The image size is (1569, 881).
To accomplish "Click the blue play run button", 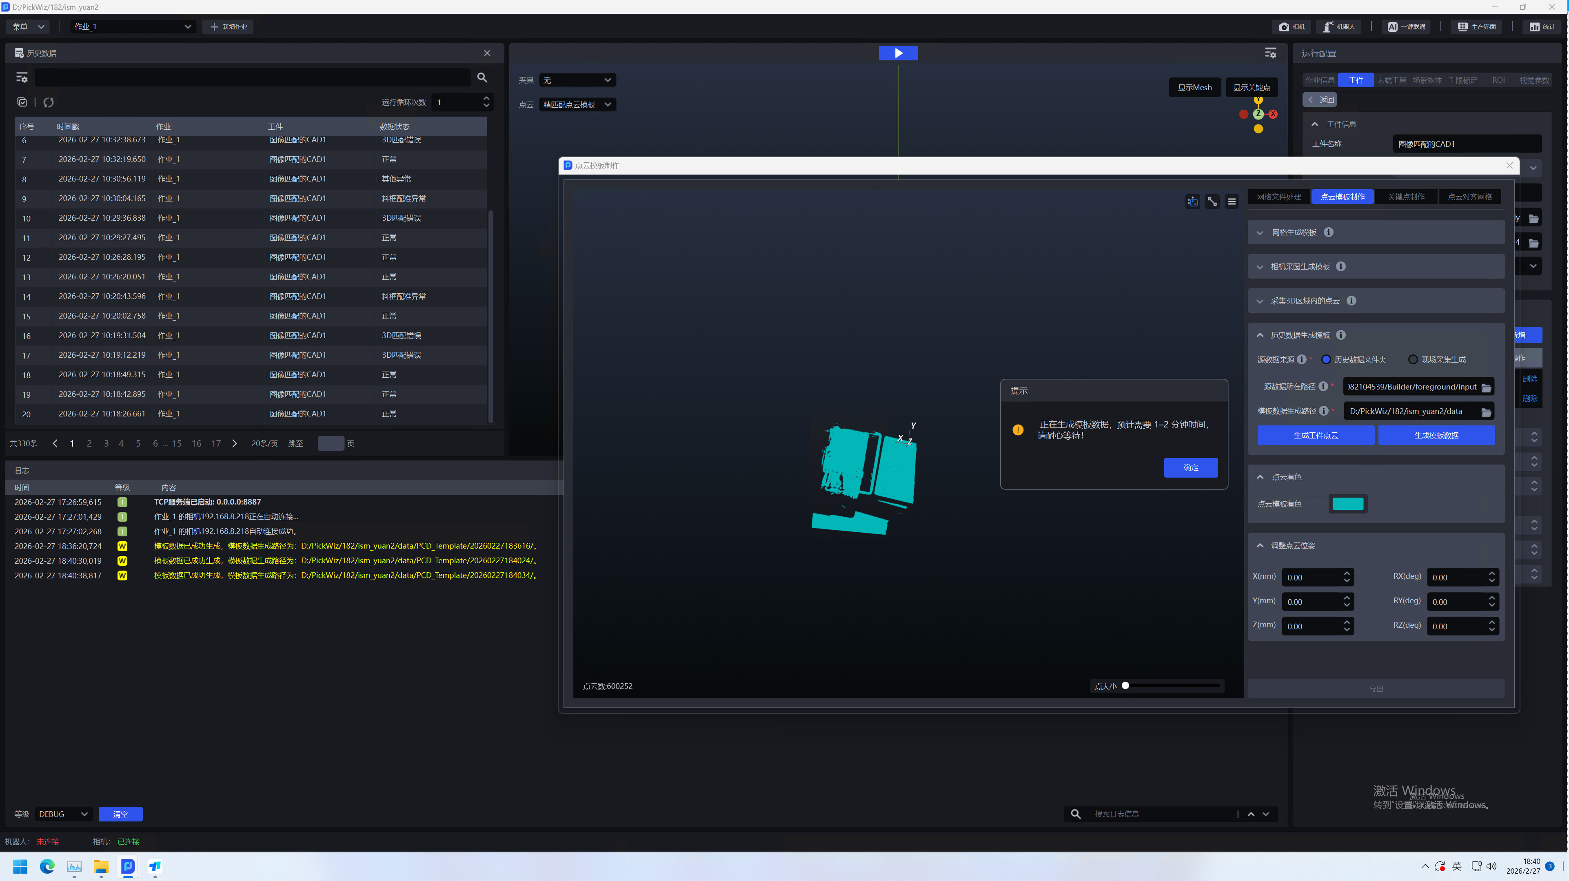I will pyautogui.click(x=898, y=53).
